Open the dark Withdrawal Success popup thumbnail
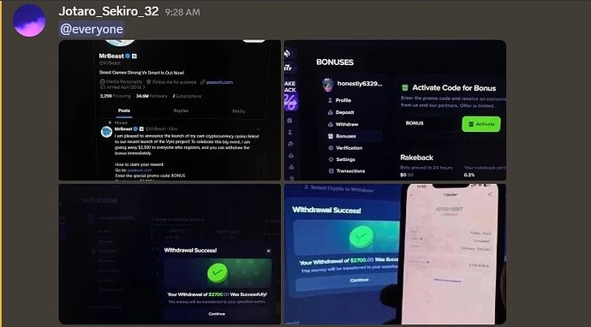The image size is (591, 327). pyautogui.click(x=170, y=254)
